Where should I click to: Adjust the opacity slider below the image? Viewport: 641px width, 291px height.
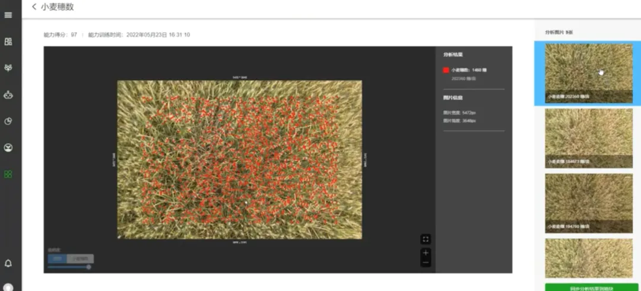tap(88, 267)
